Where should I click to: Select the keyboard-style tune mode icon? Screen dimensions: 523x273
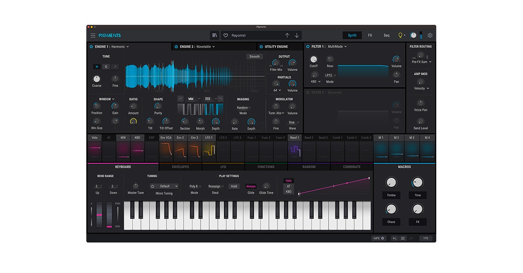(x=97, y=67)
